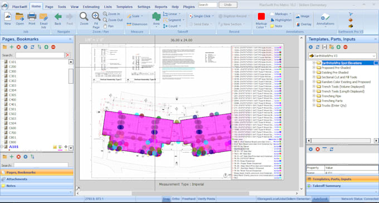
Task: Click the ribbon Search field
Action: [207, 5]
